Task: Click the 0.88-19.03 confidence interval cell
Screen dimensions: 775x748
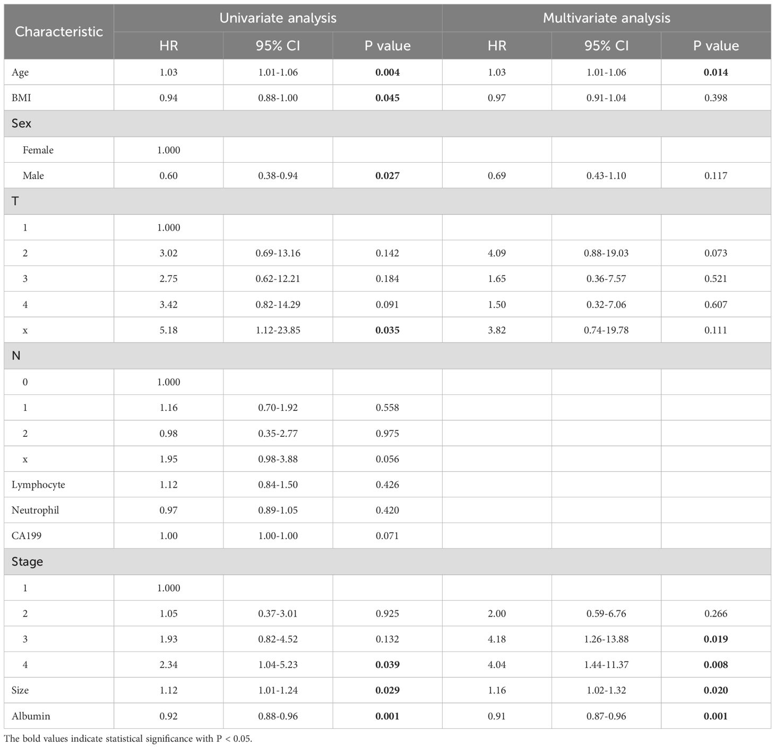Action: [x=606, y=253]
